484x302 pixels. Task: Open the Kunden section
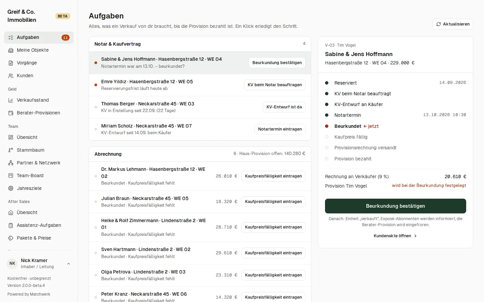(x=39, y=76)
